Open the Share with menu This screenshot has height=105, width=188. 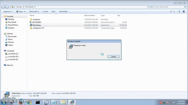click(34, 11)
